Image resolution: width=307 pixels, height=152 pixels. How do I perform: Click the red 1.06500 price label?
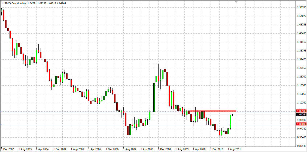301,111
